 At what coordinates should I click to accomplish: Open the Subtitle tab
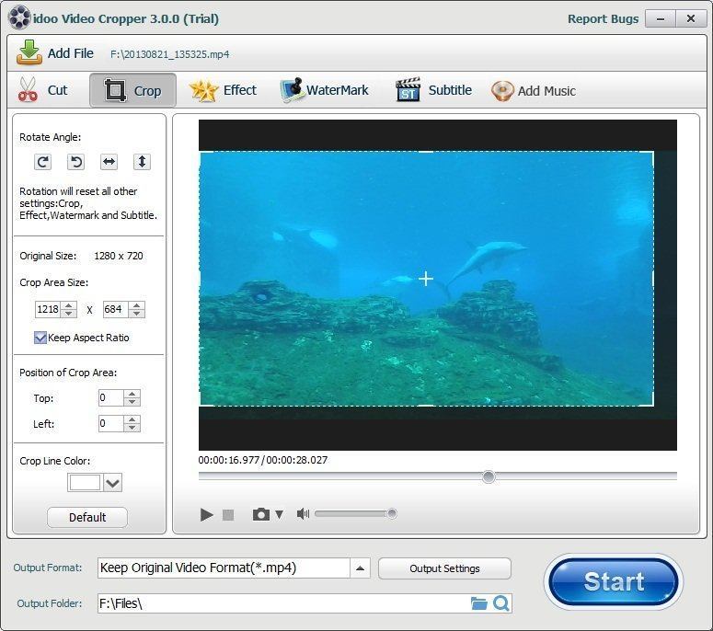pos(434,90)
